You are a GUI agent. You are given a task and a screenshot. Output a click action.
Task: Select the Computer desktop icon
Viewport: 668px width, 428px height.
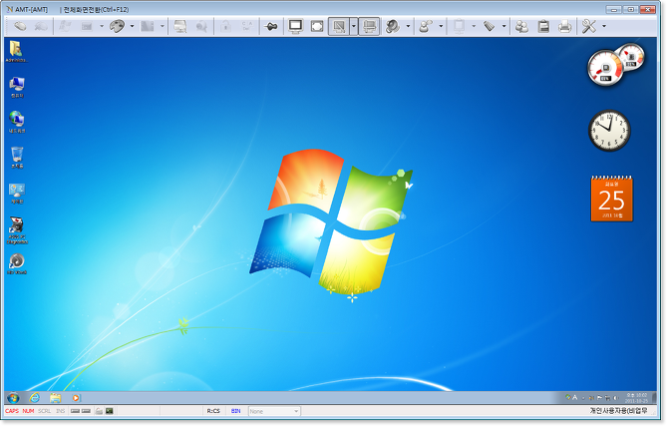click(x=17, y=87)
